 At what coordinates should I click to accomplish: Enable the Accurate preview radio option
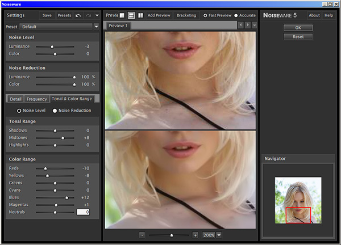coord(235,15)
